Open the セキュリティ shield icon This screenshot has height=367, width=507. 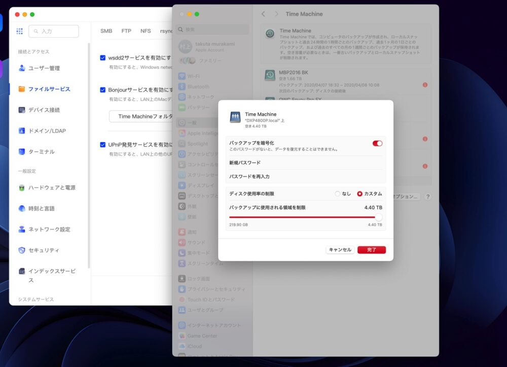22,250
